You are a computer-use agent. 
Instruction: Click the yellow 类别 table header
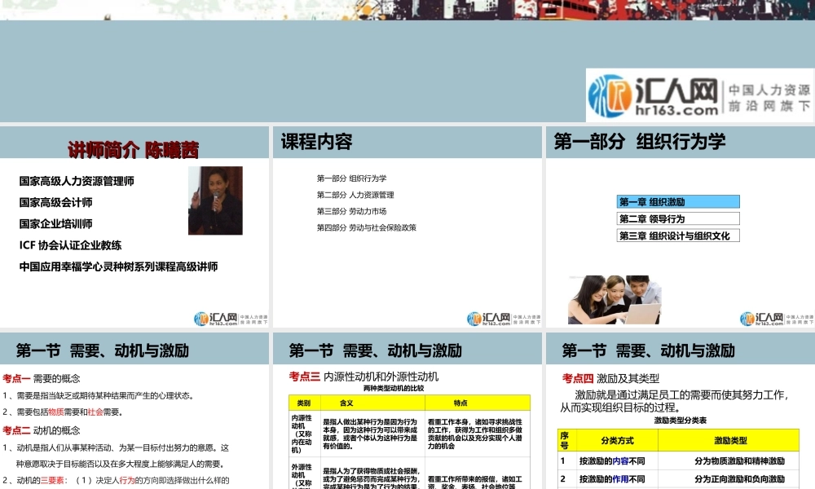click(x=304, y=403)
